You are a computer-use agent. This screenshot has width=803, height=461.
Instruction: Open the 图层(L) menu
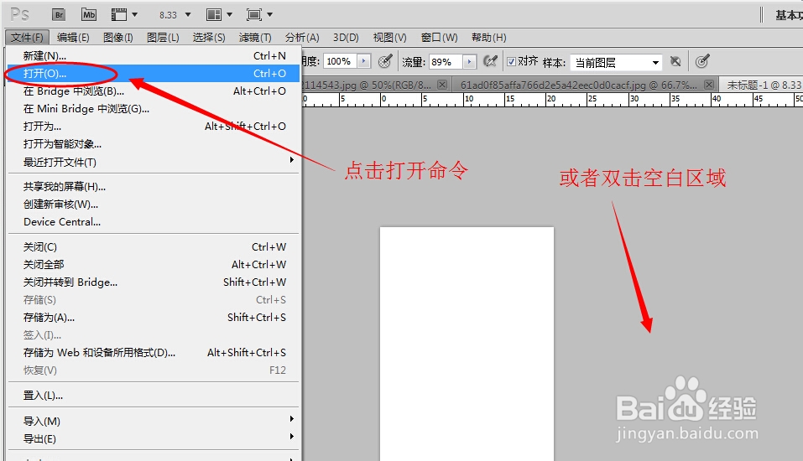[163, 38]
